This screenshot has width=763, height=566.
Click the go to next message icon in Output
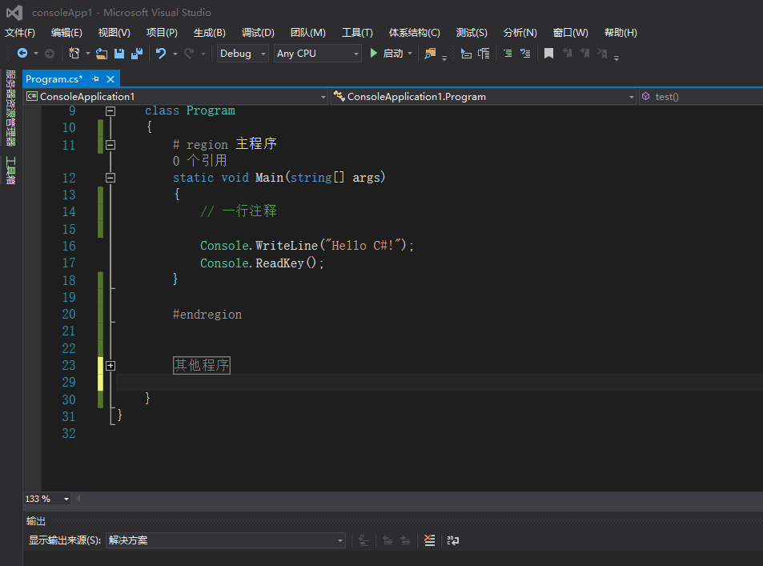point(405,540)
